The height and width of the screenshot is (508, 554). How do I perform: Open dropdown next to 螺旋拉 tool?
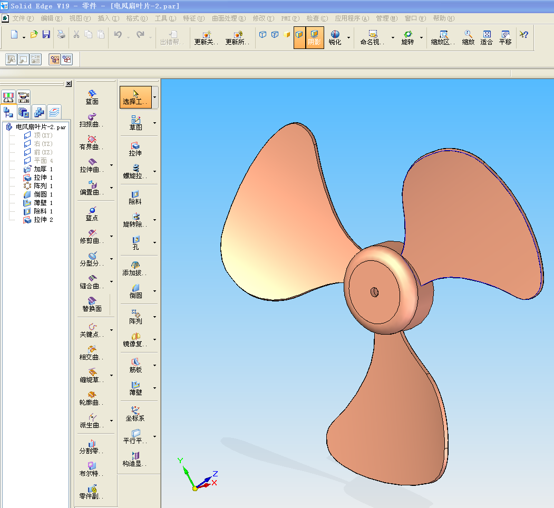point(154,171)
